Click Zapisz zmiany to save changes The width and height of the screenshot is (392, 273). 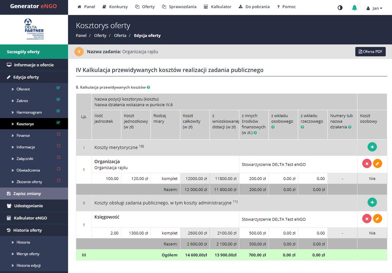pos(34,193)
